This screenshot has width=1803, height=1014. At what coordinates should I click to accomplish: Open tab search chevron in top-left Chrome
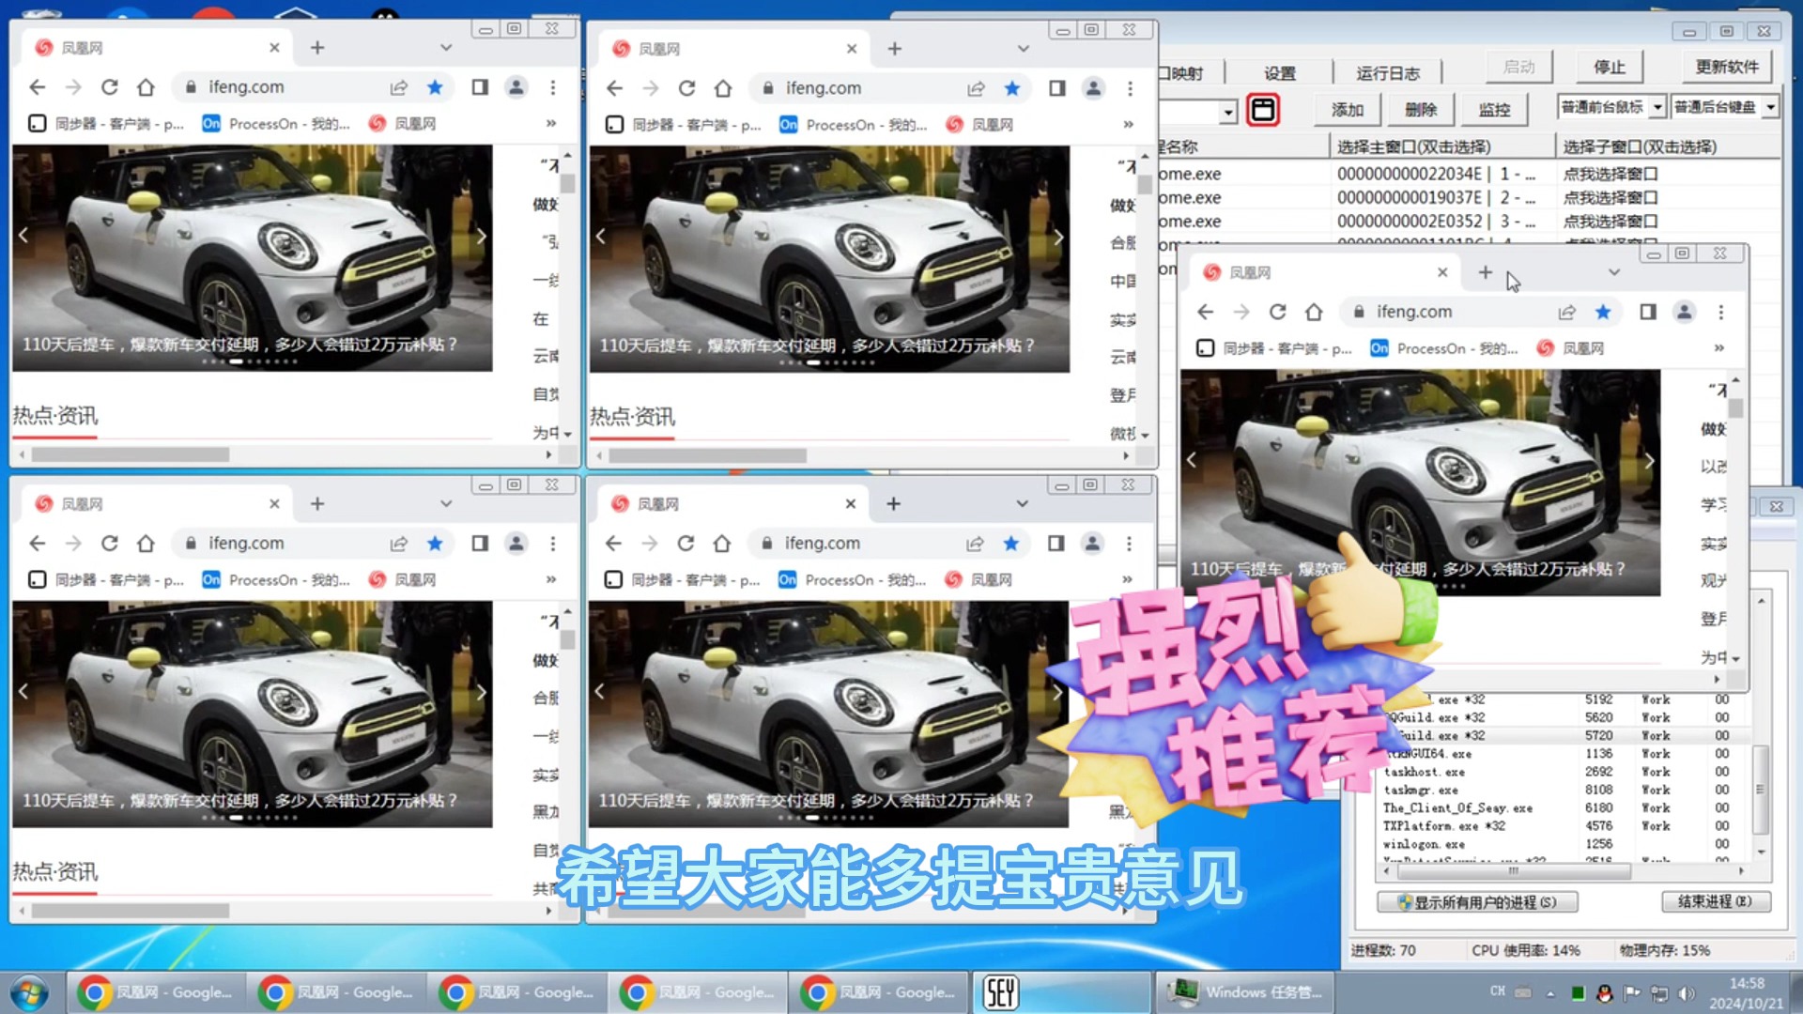point(446,48)
